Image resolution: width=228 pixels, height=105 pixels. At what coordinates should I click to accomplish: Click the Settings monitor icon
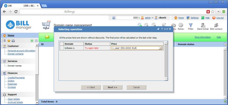(188, 18)
